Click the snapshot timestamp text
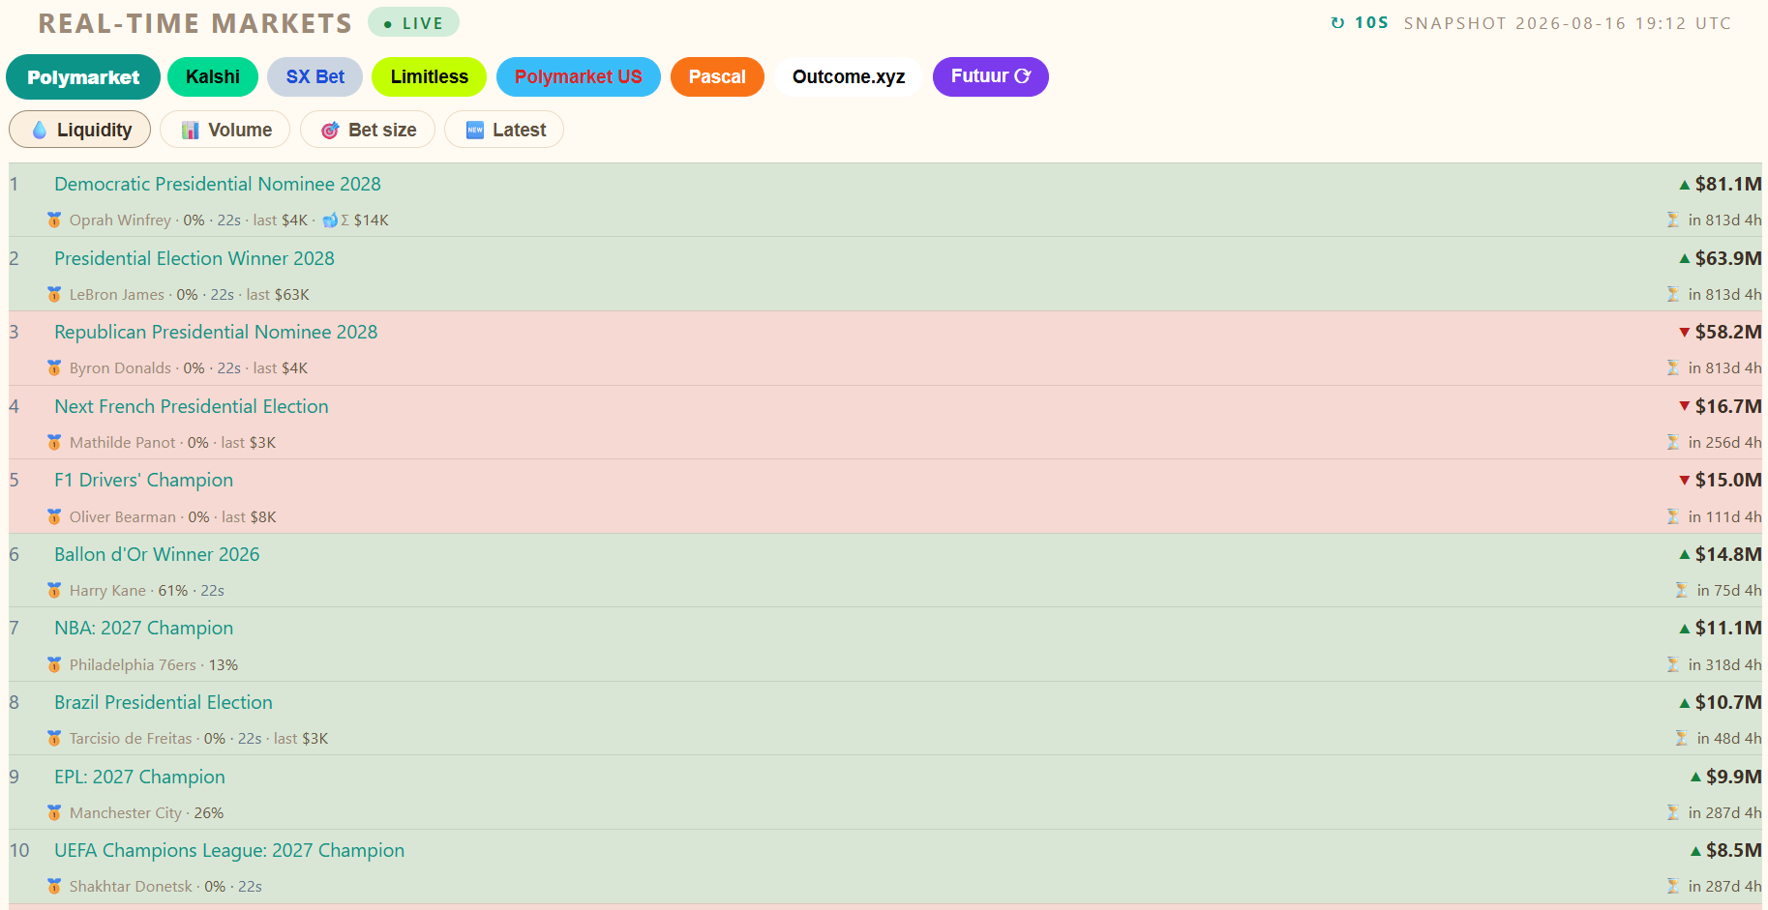Screen dimensions: 1768x910 click(x=1568, y=23)
